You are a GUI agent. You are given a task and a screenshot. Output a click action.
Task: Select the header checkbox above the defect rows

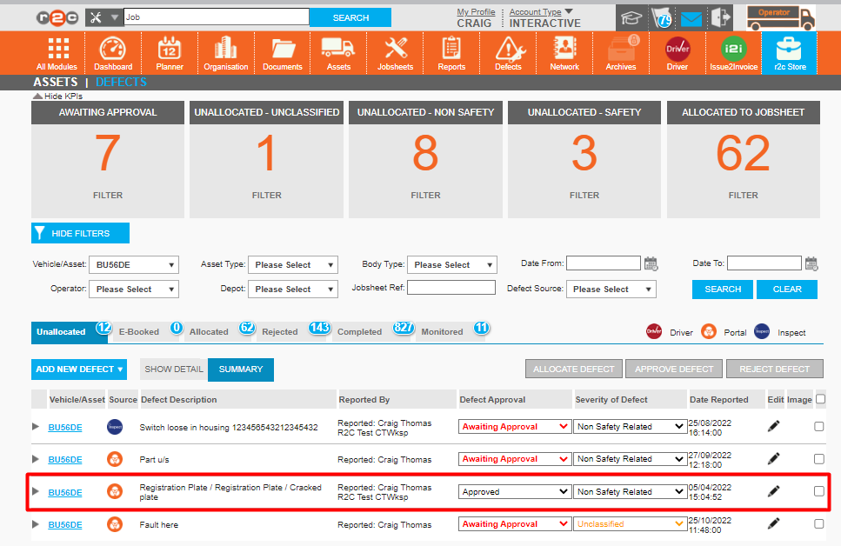tap(818, 398)
